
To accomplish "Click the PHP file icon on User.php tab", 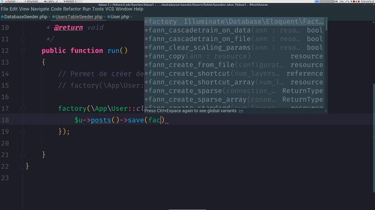I will click(x=108, y=17).
